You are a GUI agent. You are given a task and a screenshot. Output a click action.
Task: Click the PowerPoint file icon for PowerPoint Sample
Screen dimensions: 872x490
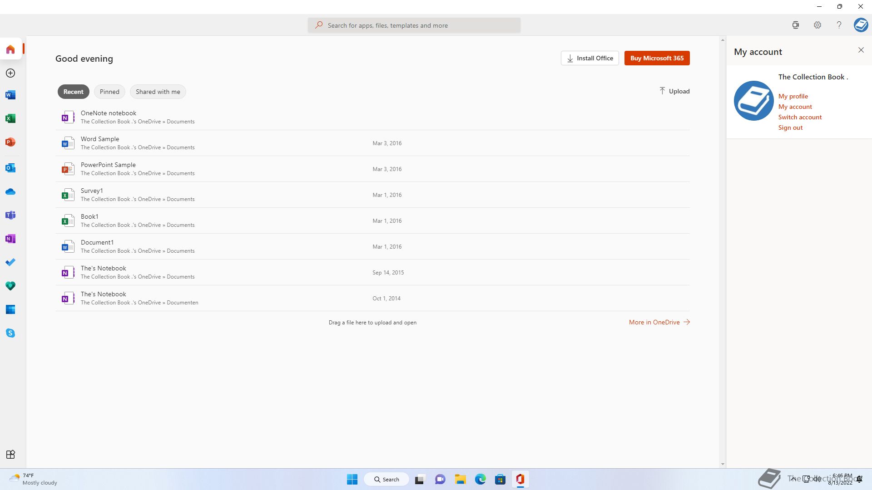tap(68, 169)
